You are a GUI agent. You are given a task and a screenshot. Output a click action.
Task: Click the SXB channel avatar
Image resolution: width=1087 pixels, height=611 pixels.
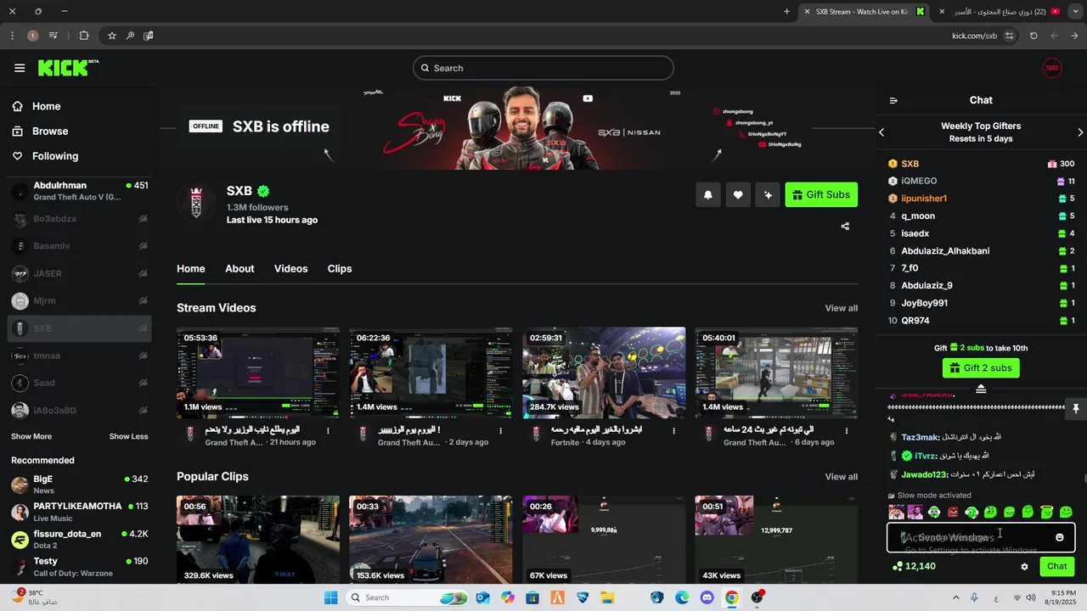click(x=196, y=202)
